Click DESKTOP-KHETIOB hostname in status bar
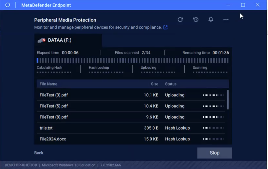Image resolution: width=268 pixels, height=169 pixels. click(21, 165)
